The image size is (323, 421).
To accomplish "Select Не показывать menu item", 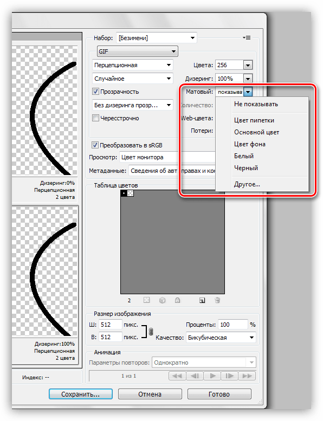I will tap(262, 104).
